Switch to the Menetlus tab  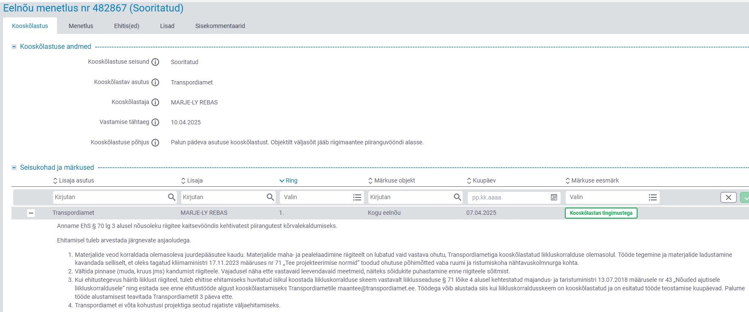pyautogui.click(x=81, y=26)
